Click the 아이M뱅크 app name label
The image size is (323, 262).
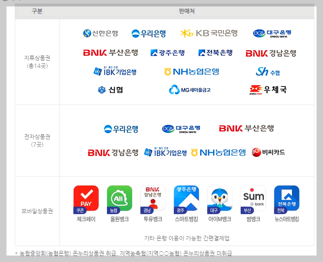point(220,219)
